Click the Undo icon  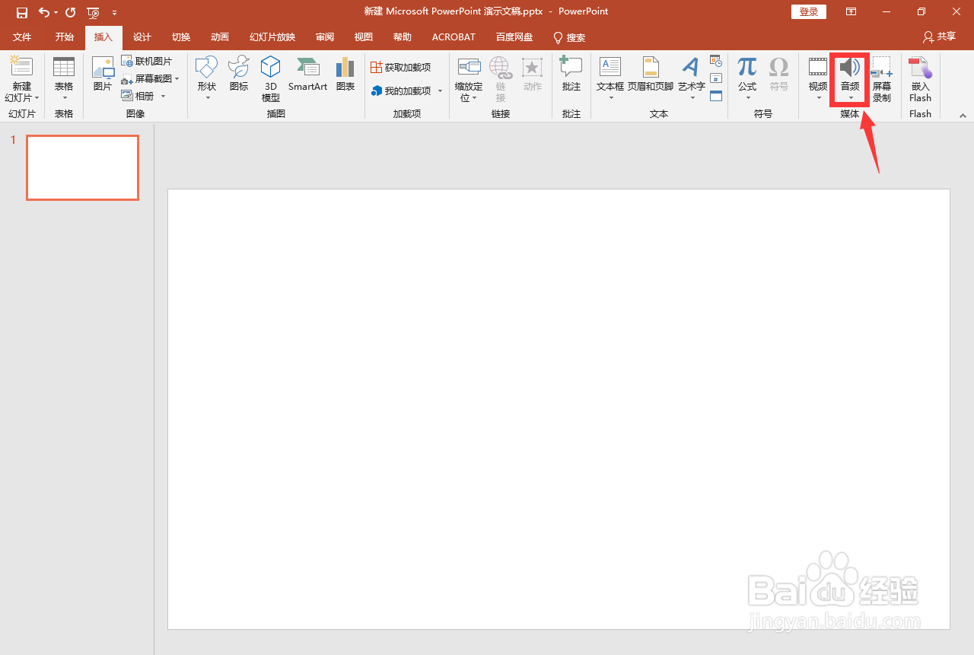(x=44, y=12)
